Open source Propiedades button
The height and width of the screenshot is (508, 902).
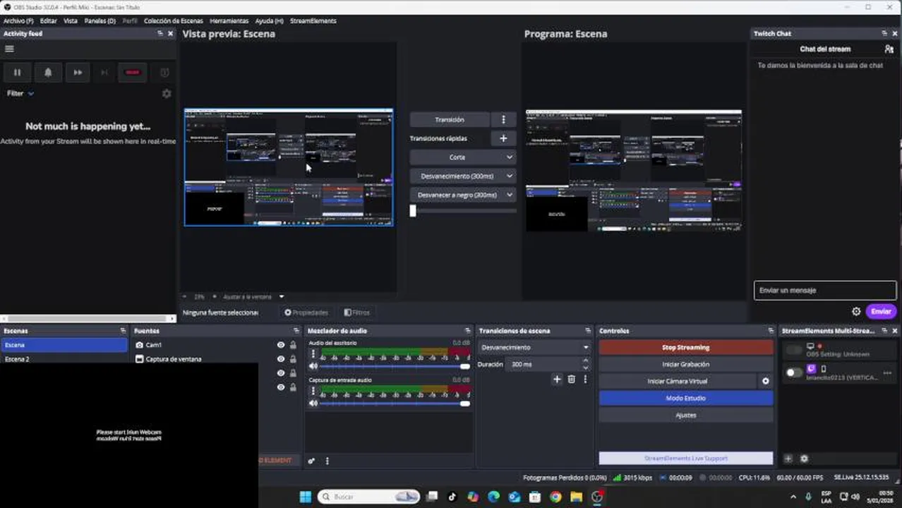pos(306,313)
